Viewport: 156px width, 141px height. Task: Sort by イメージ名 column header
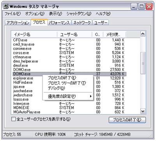click(34, 34)
